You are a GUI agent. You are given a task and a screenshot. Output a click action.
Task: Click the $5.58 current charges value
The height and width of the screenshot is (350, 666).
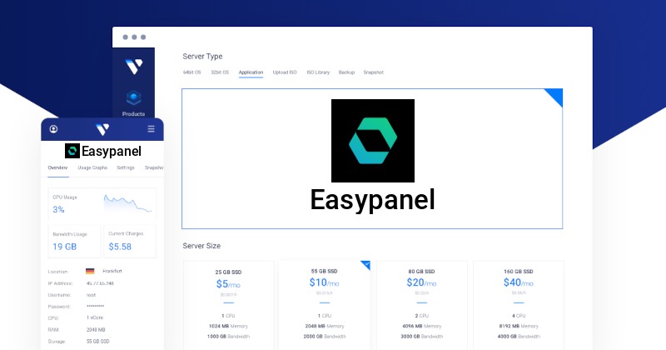pyautogui.click(x=120, y=247)
